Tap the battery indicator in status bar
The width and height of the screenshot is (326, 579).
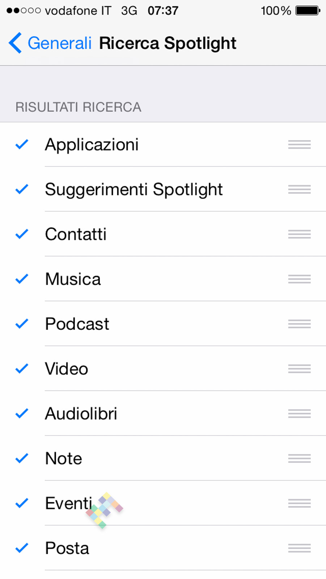(308, 10)
